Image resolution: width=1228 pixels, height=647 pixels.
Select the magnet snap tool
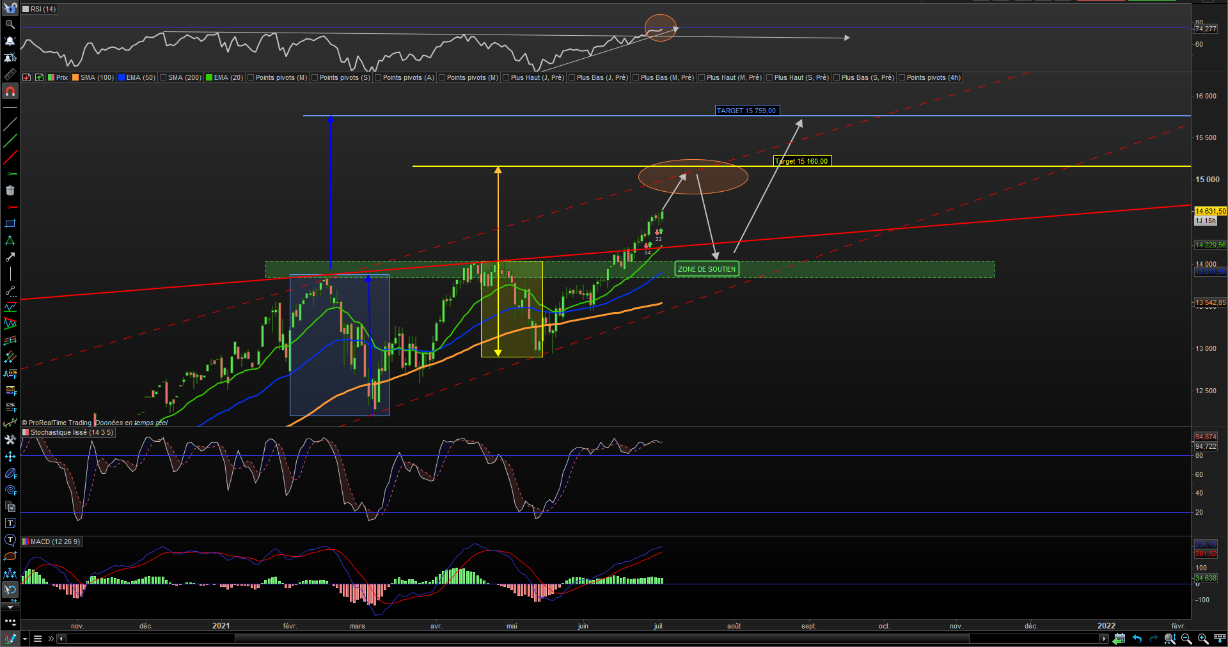point(10,91)
